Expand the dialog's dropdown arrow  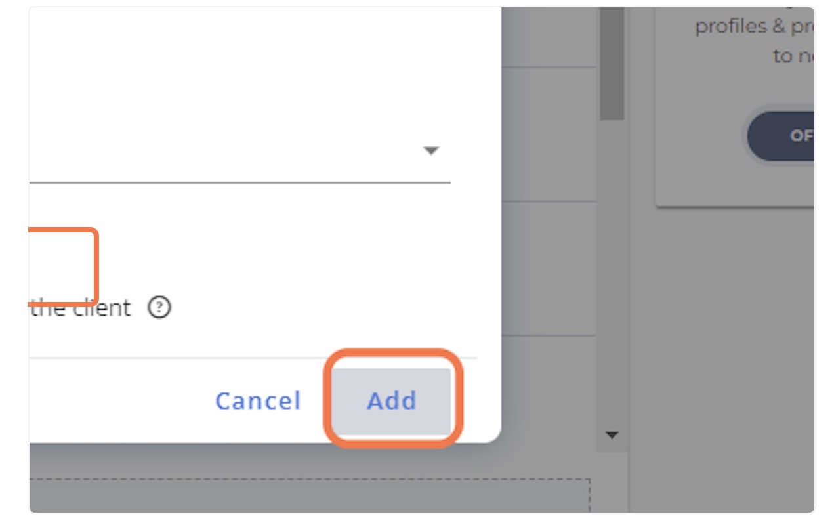tap(430, 151)
